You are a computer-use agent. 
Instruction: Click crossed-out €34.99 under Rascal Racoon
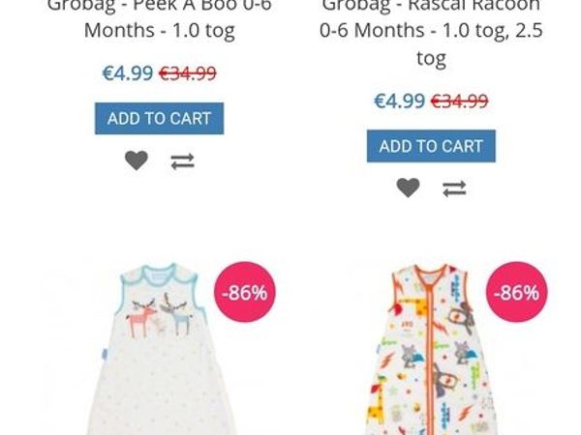[459, 101]
